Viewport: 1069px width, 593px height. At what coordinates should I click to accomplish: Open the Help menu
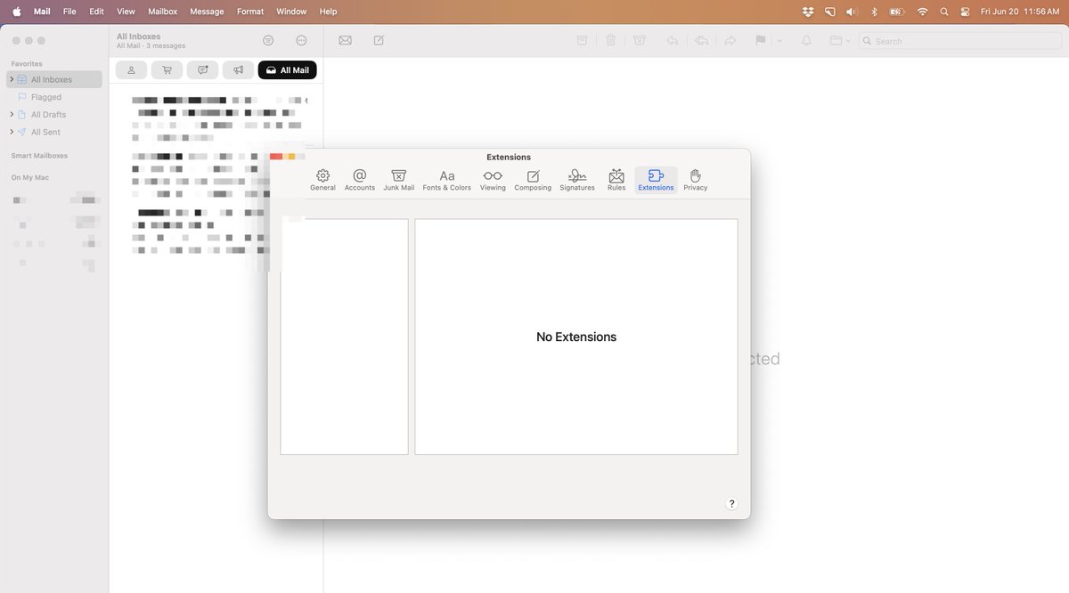point(328,12)
